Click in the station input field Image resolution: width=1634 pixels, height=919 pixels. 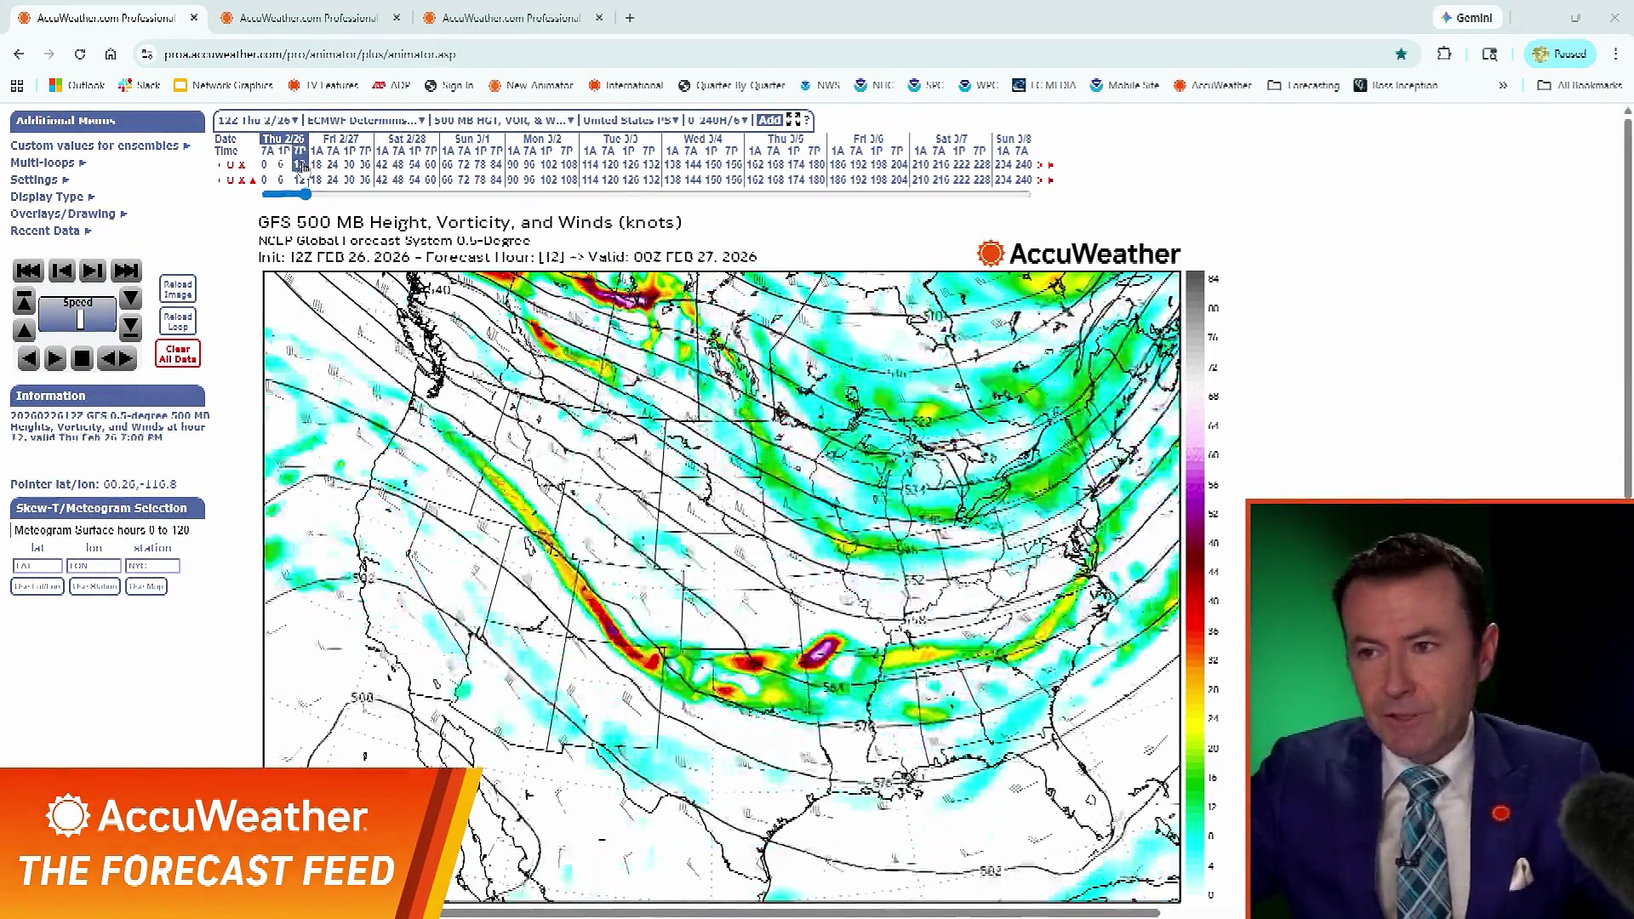[x=152, y=566]
